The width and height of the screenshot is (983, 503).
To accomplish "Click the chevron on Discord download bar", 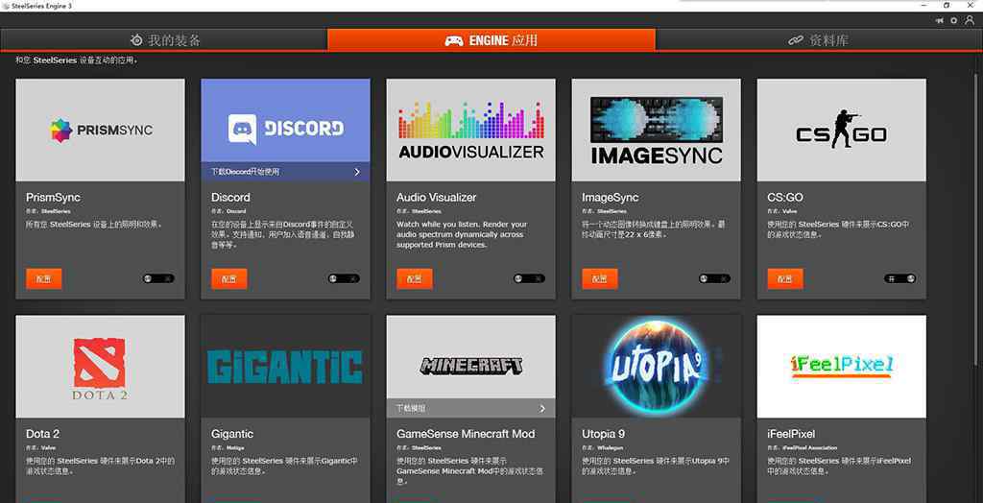I will pyautogui.click(x=357, y=172).
